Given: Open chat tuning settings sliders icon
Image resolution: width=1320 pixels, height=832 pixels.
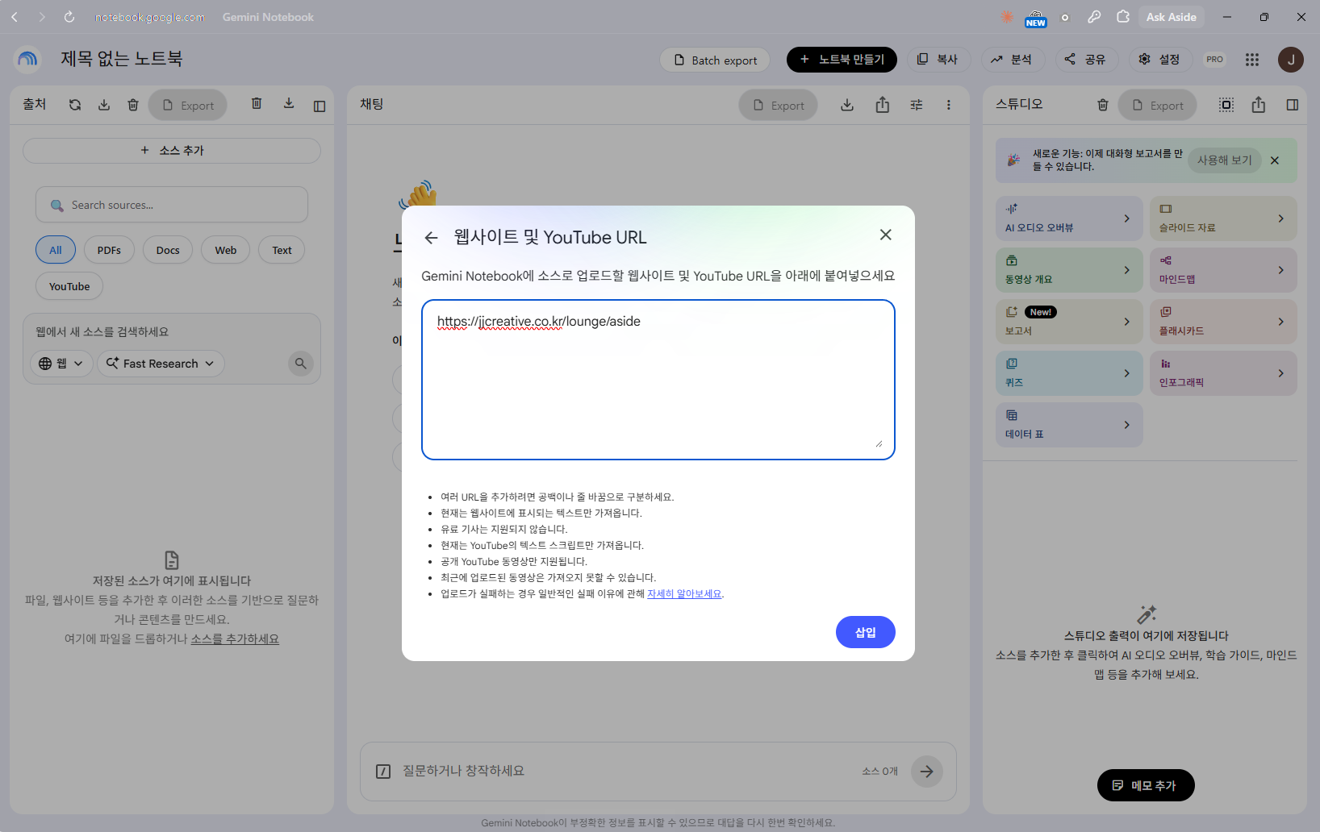Looking at the screenshot, I should (x=917, y=105).
